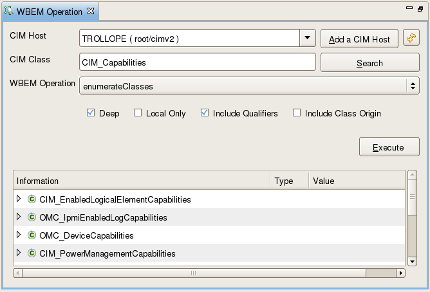This screenshot has width=430, height=292.
Task: Click the WBEM Operation tab icon
Action: pyautogui.click(x=8, y=11)
